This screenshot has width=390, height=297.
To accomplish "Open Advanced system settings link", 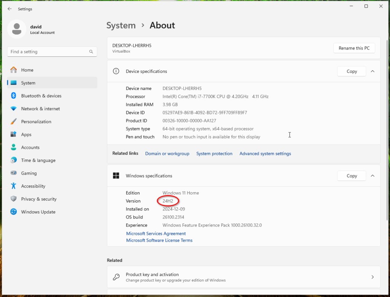I will (265, 154).
